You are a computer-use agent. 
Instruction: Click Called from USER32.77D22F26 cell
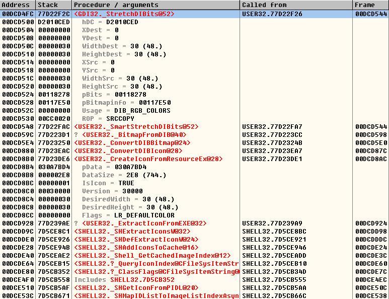click(272, 14)
